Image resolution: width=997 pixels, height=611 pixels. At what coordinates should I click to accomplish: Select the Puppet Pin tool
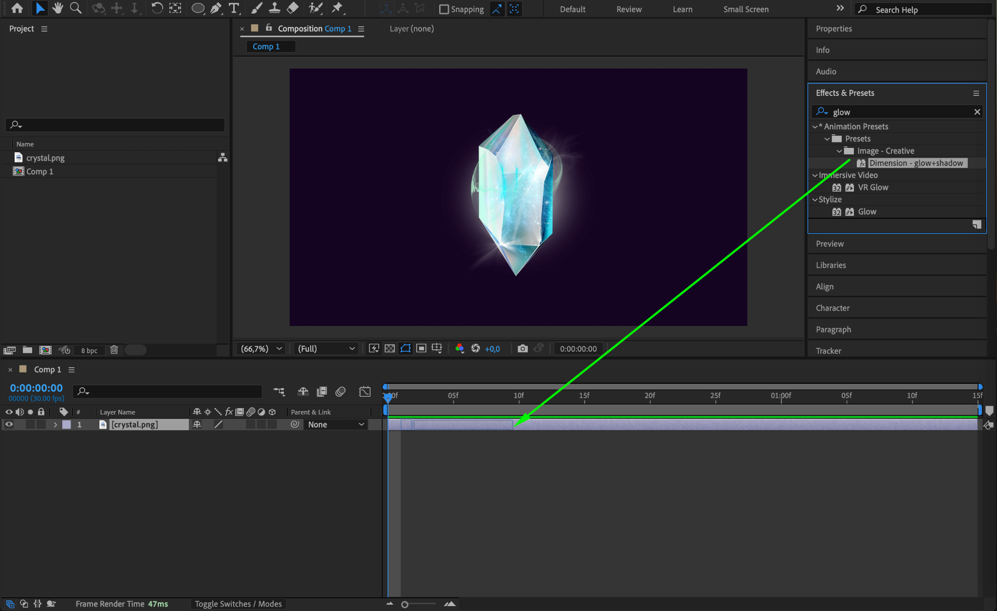point(337,8)
